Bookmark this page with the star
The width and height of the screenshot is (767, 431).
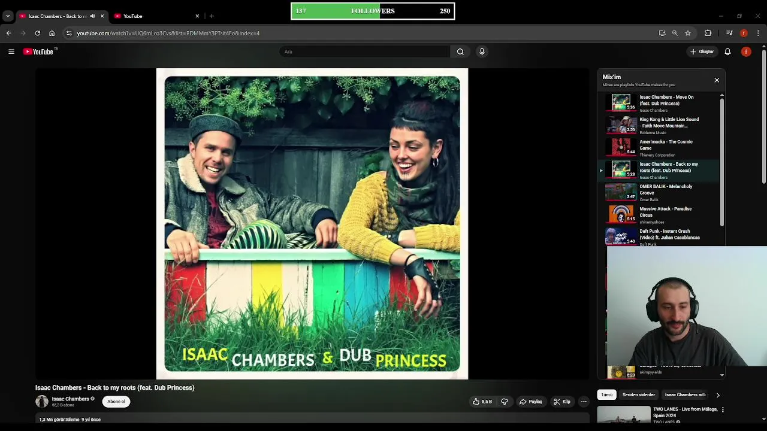coord(688,33)
